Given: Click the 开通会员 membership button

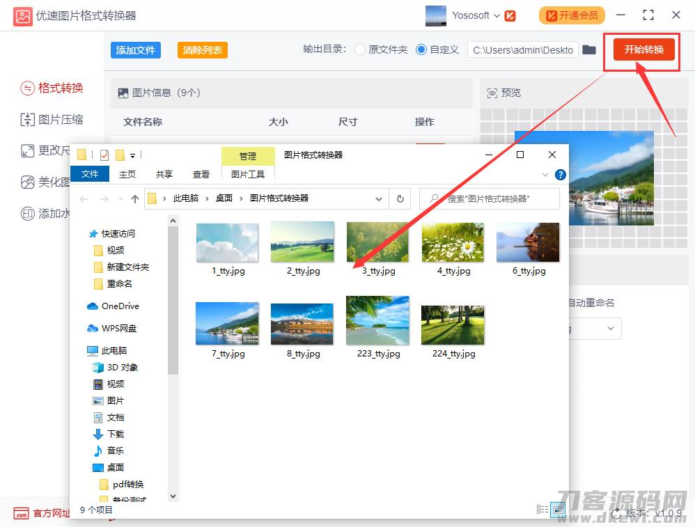Looking at the screenshot, I should 572,15.
